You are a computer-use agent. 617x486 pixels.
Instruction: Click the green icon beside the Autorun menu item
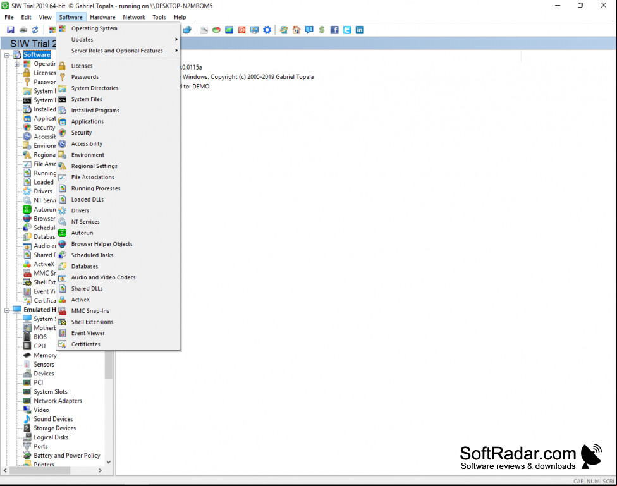point(62,233)
